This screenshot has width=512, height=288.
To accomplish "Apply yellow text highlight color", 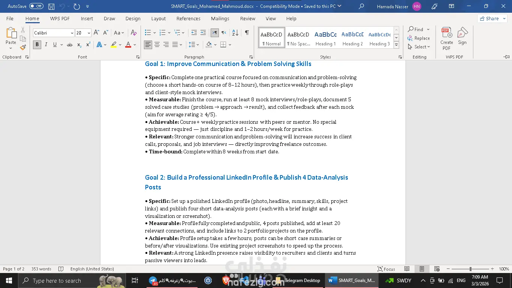I will 114,45.
